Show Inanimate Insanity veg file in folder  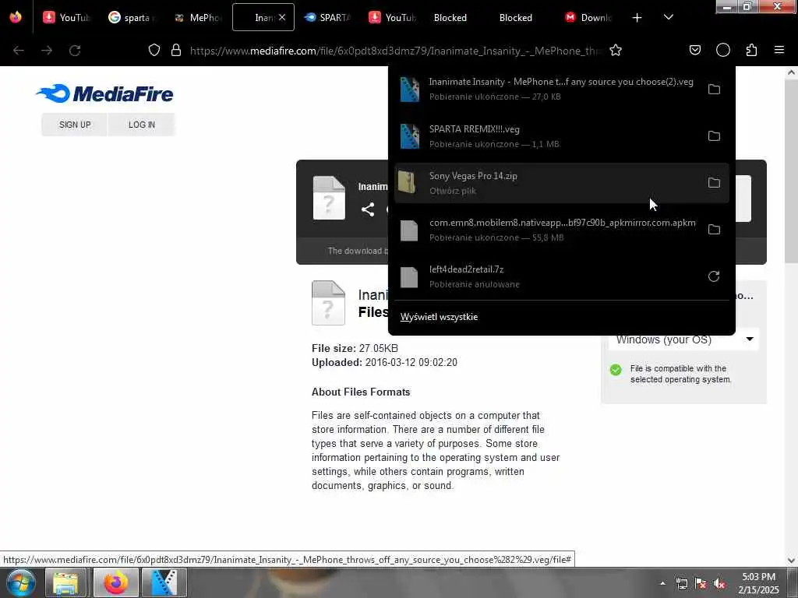click(714, 89)
